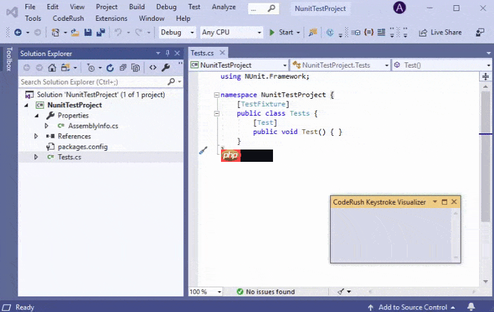Click the Find in Files toolbar icon
The width and height of the screenshot is (494, 312).
coord(313,32)
